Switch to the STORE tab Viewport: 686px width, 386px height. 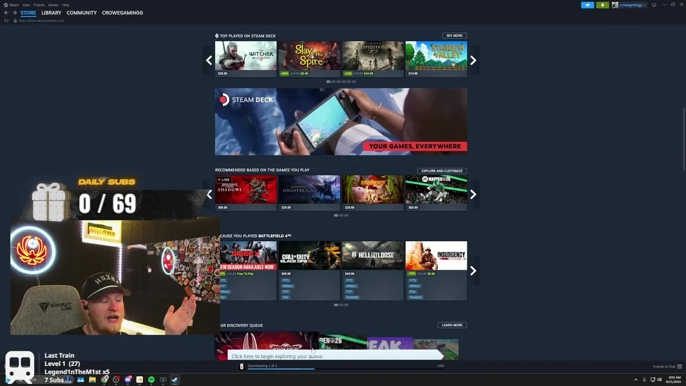(x=28, y=13)
